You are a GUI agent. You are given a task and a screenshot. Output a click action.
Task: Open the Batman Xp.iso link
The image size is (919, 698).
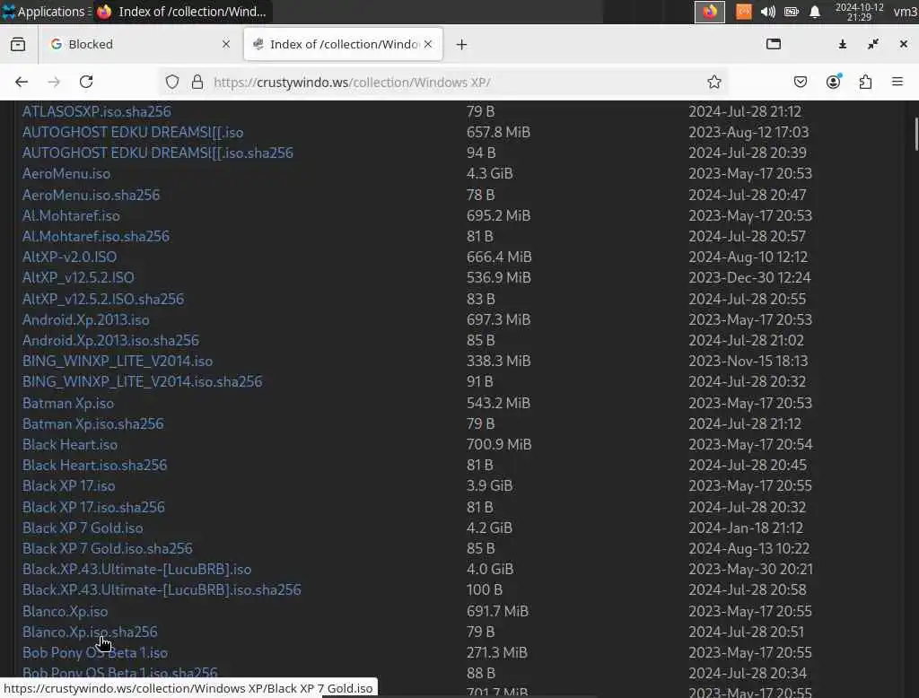pyautogui.click(x=68, y=403)
